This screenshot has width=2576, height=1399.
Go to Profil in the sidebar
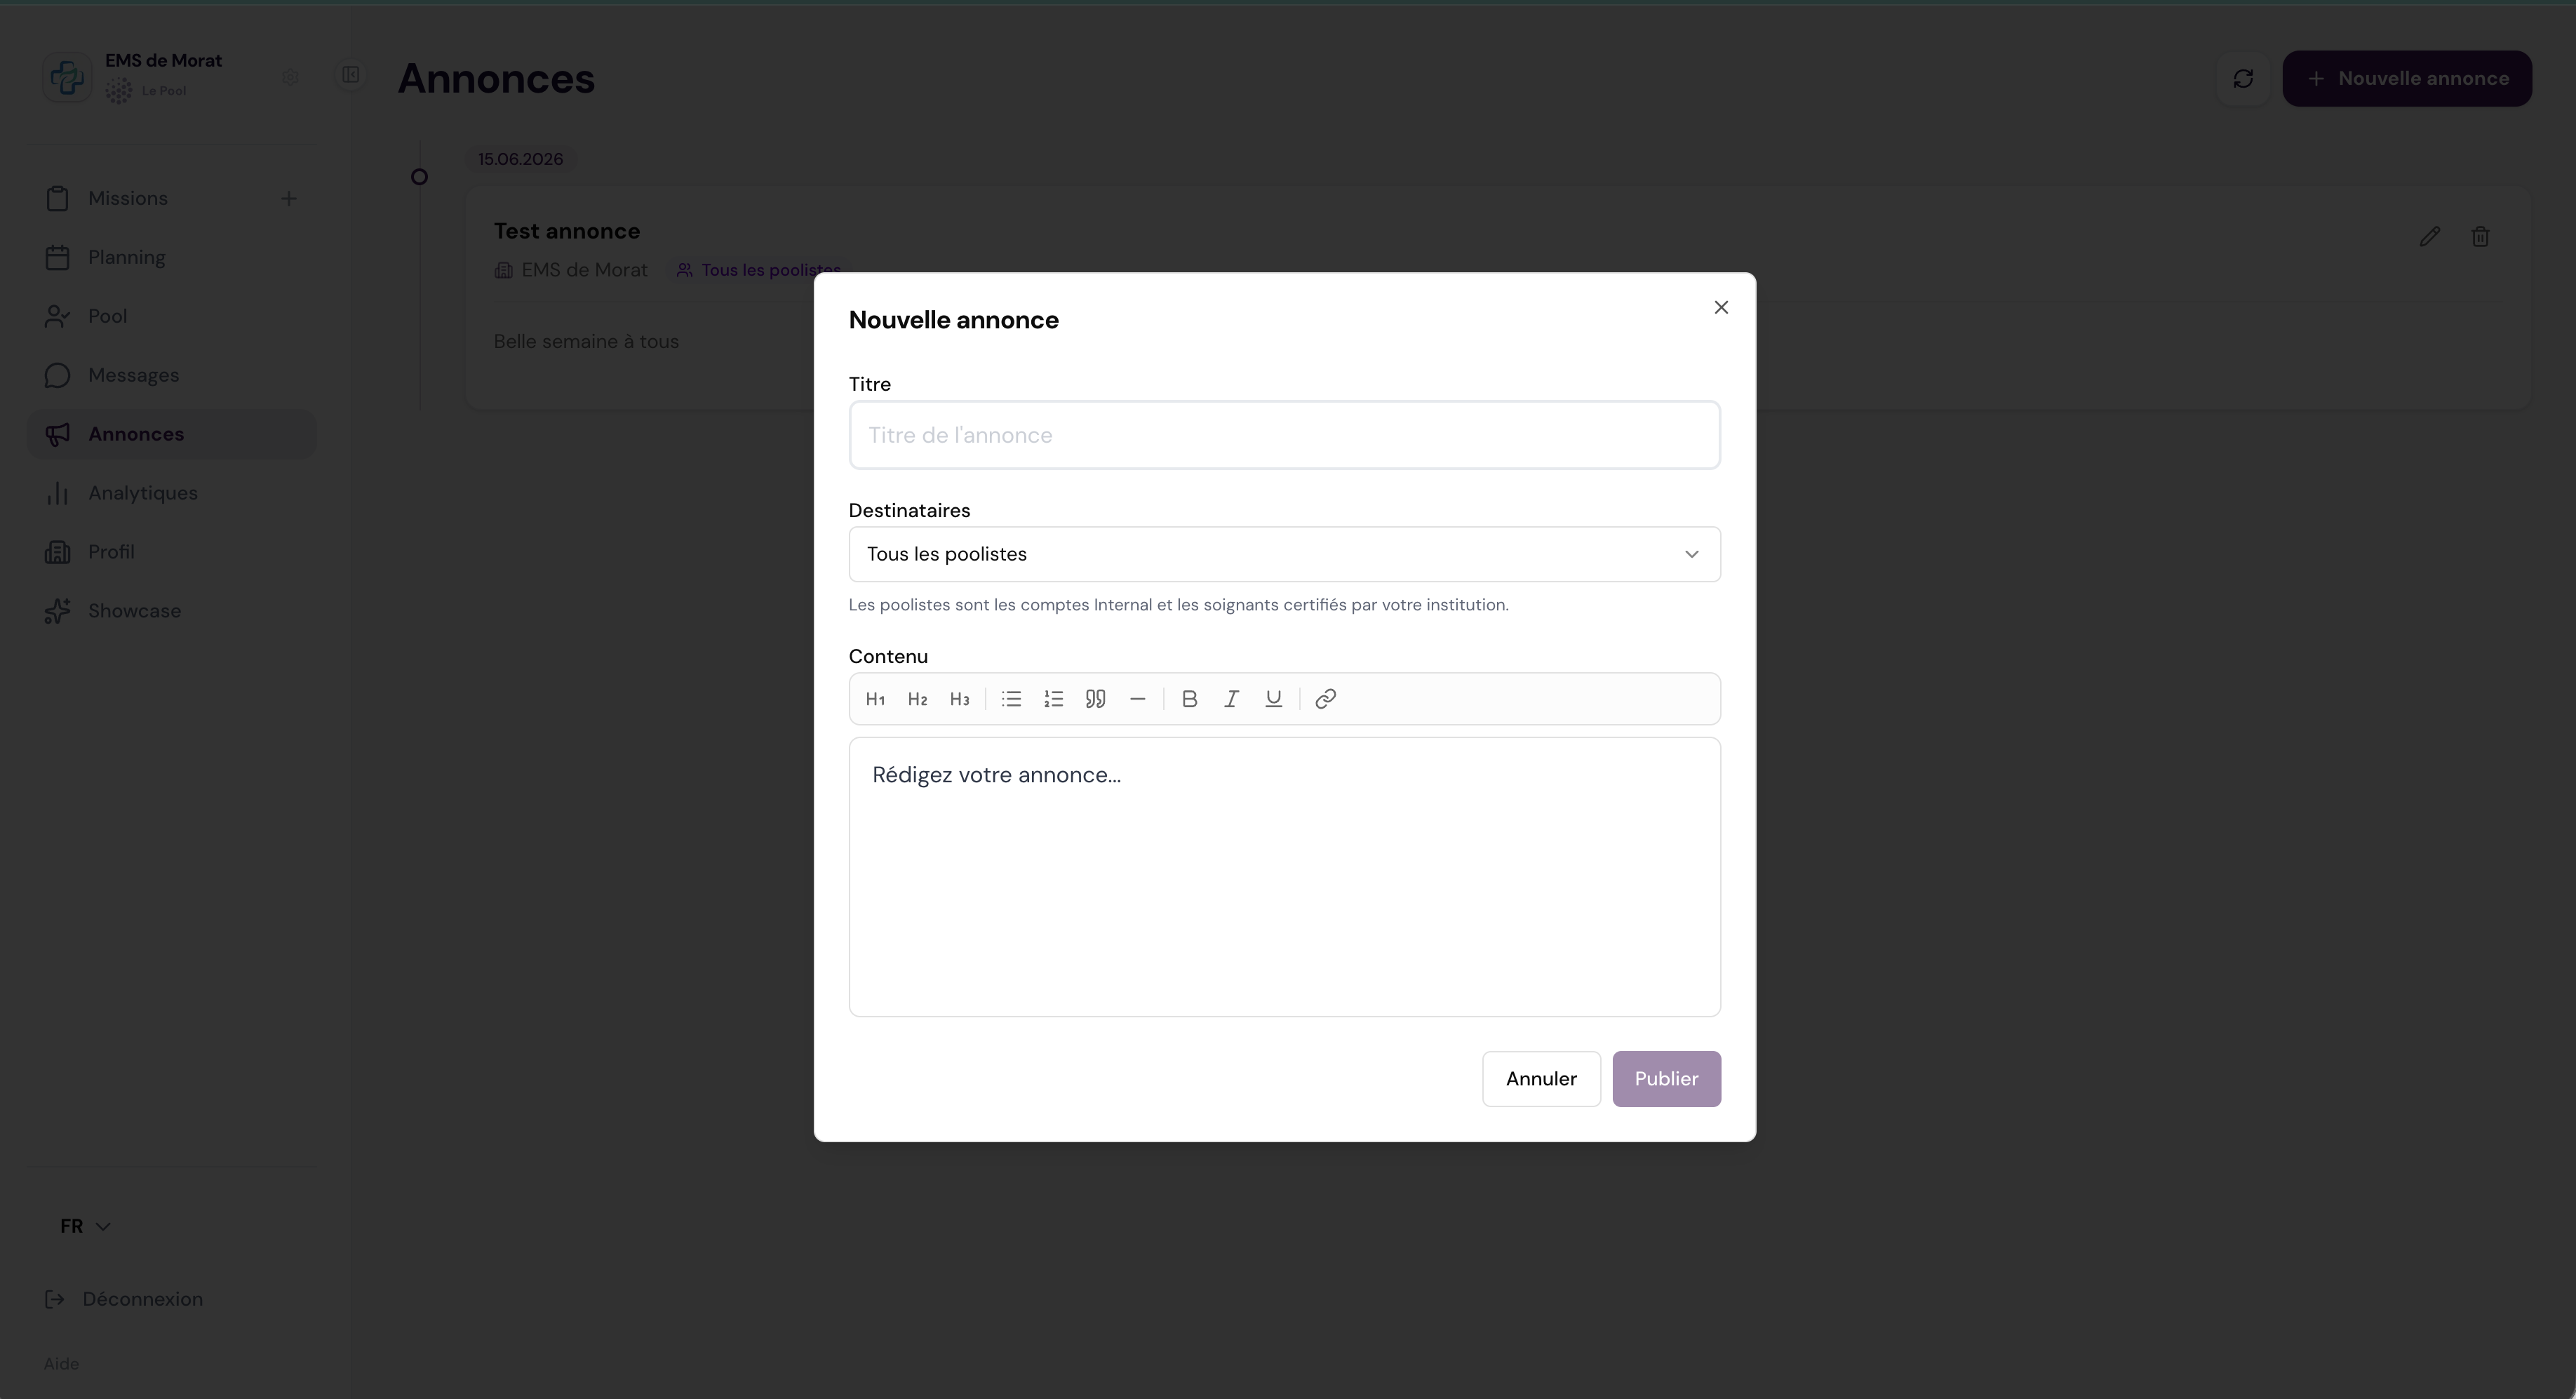click(172, 553)
